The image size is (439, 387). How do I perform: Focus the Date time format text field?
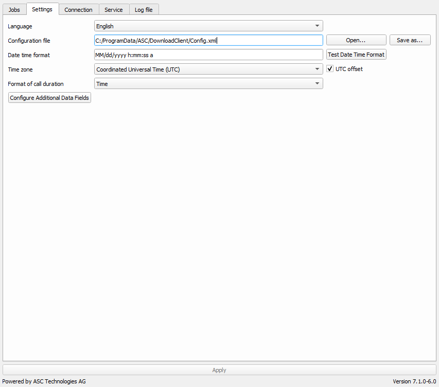click(x=208, y=55)
